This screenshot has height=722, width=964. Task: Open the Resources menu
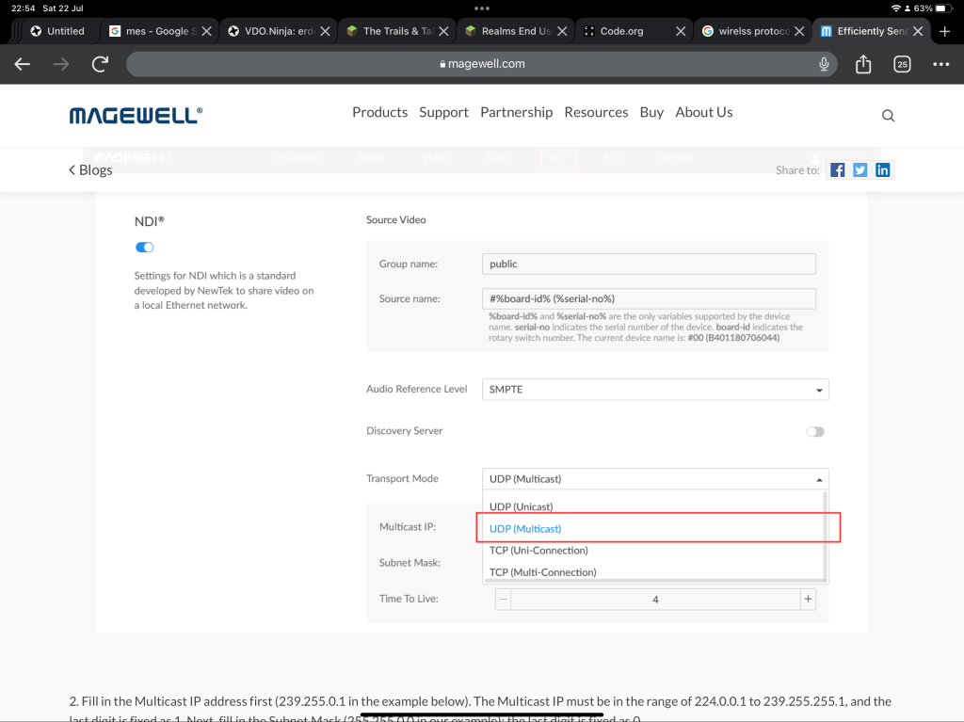pos(596,113)
